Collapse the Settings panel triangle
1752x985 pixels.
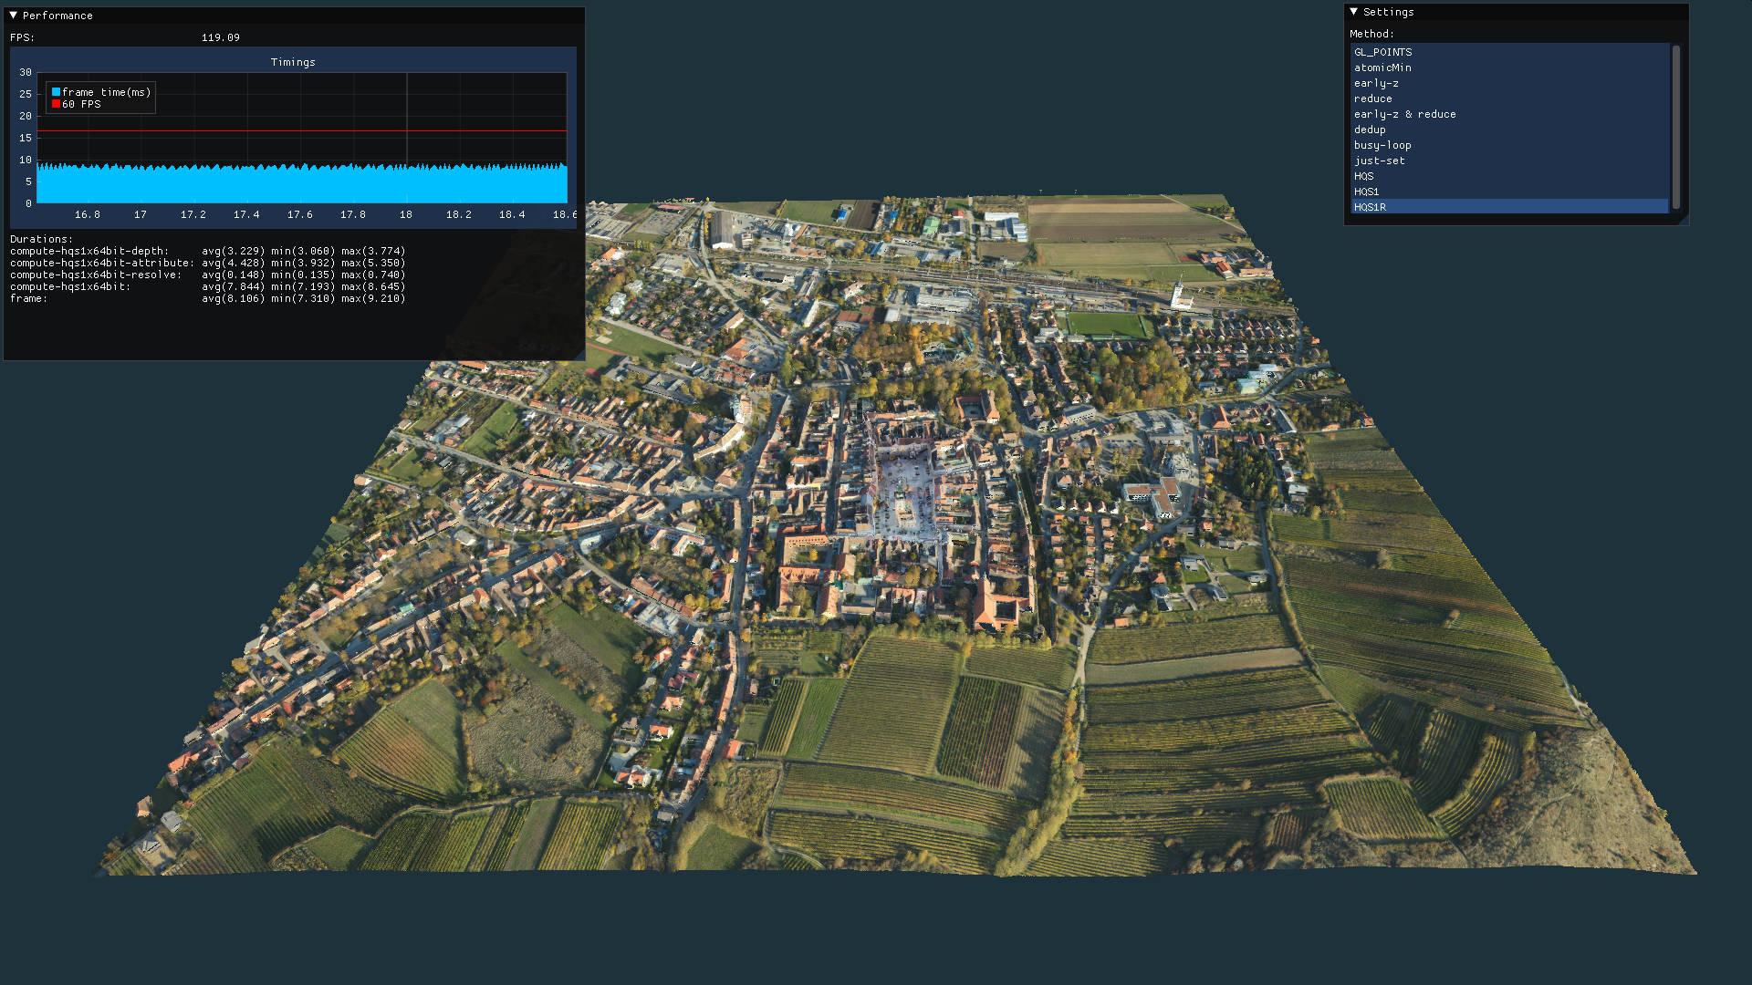click(x=1354, y=12)
